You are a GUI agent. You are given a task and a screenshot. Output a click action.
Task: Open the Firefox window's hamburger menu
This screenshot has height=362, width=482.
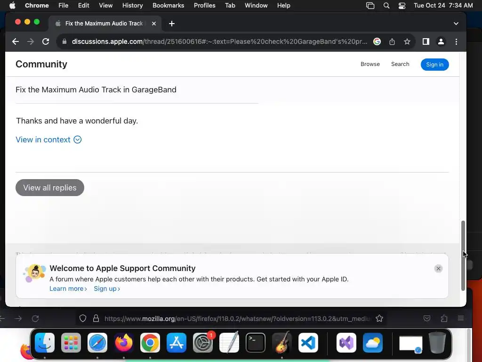click(460, 318)
